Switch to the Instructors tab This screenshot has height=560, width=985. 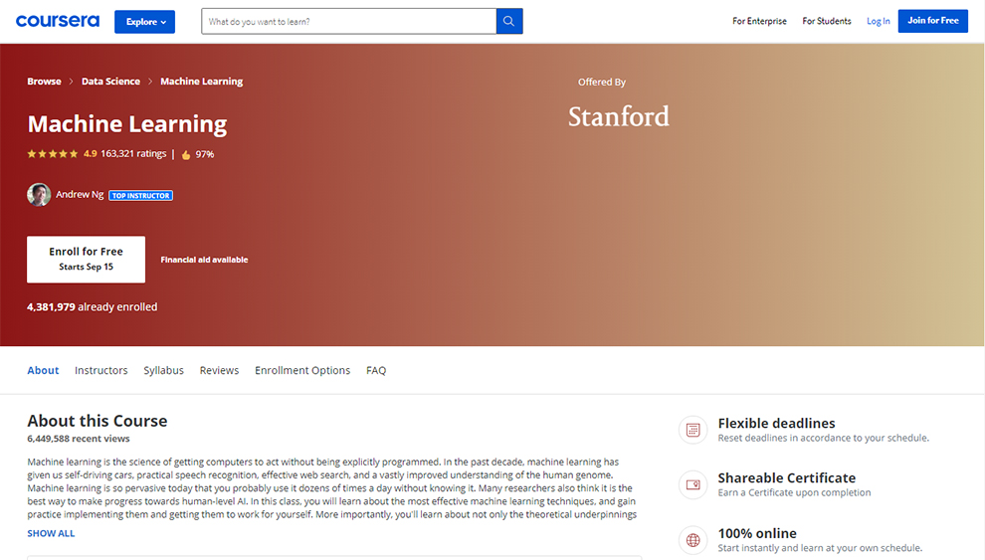coord(101,370)
